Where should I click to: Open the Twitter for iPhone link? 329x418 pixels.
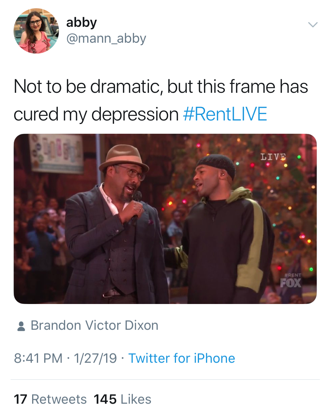click(x=182, y=358)
